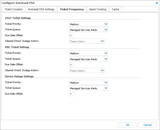The height and width of the screenshot is (130, 160).
Task: Open DSC Ticket Queue dropdown arrow
Action: (106, 59)
